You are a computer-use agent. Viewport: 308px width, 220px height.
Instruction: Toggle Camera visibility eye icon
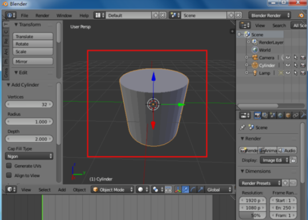288,58
